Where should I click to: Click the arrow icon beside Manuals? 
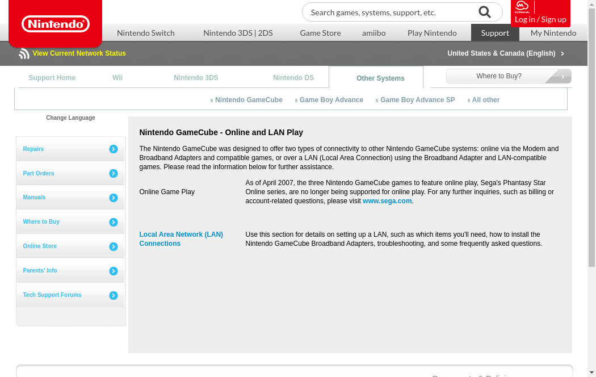[114, 198]
